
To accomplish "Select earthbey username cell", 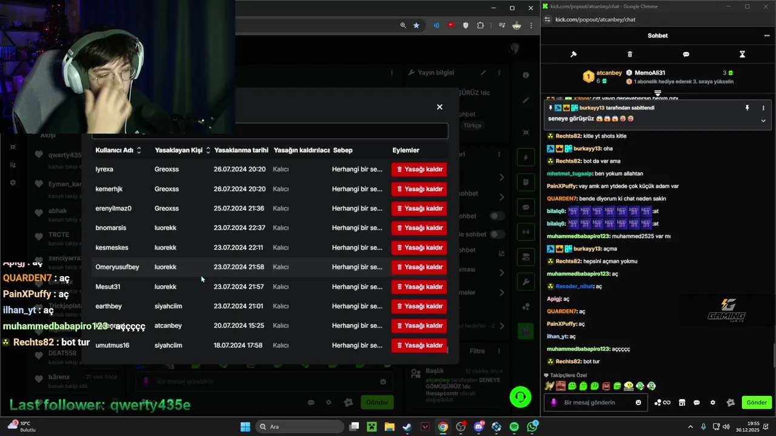I will click(x=109, y=306).
